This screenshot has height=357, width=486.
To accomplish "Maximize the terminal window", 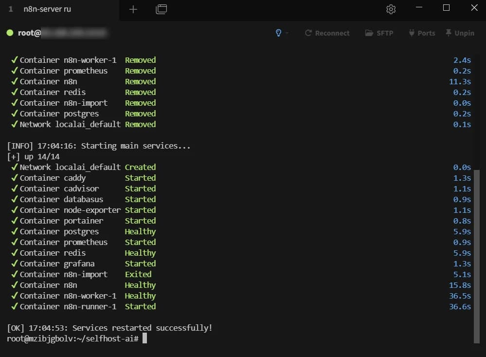I will click(446, 8).
